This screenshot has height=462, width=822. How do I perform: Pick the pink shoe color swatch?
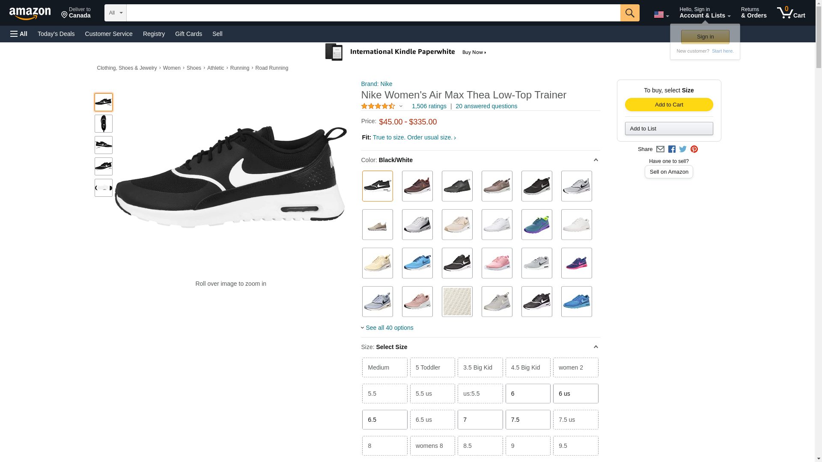[x=497, y=263]
